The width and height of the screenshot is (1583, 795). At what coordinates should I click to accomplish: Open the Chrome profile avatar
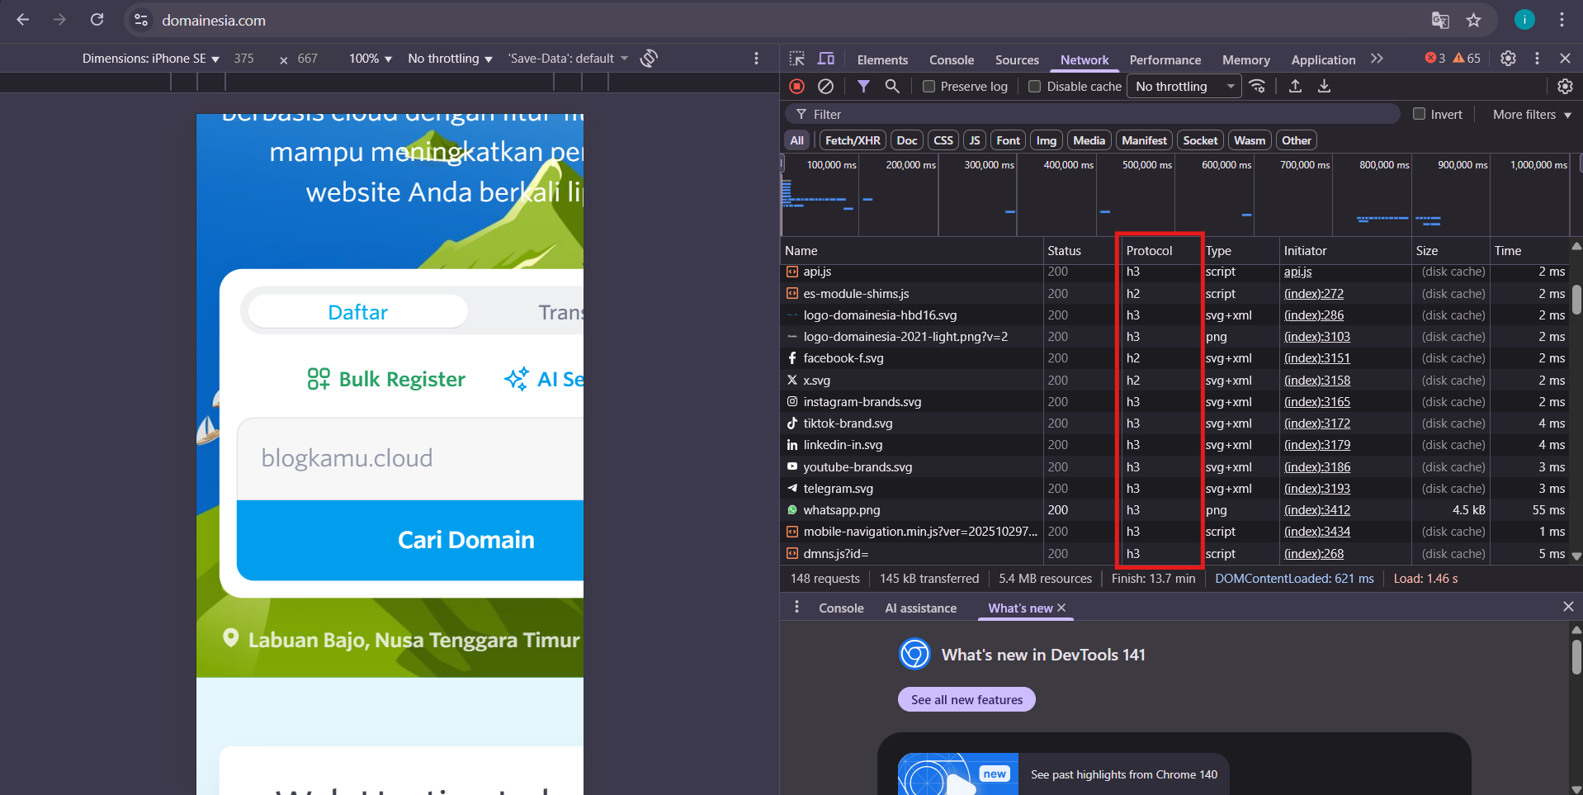click(1524, 20)
